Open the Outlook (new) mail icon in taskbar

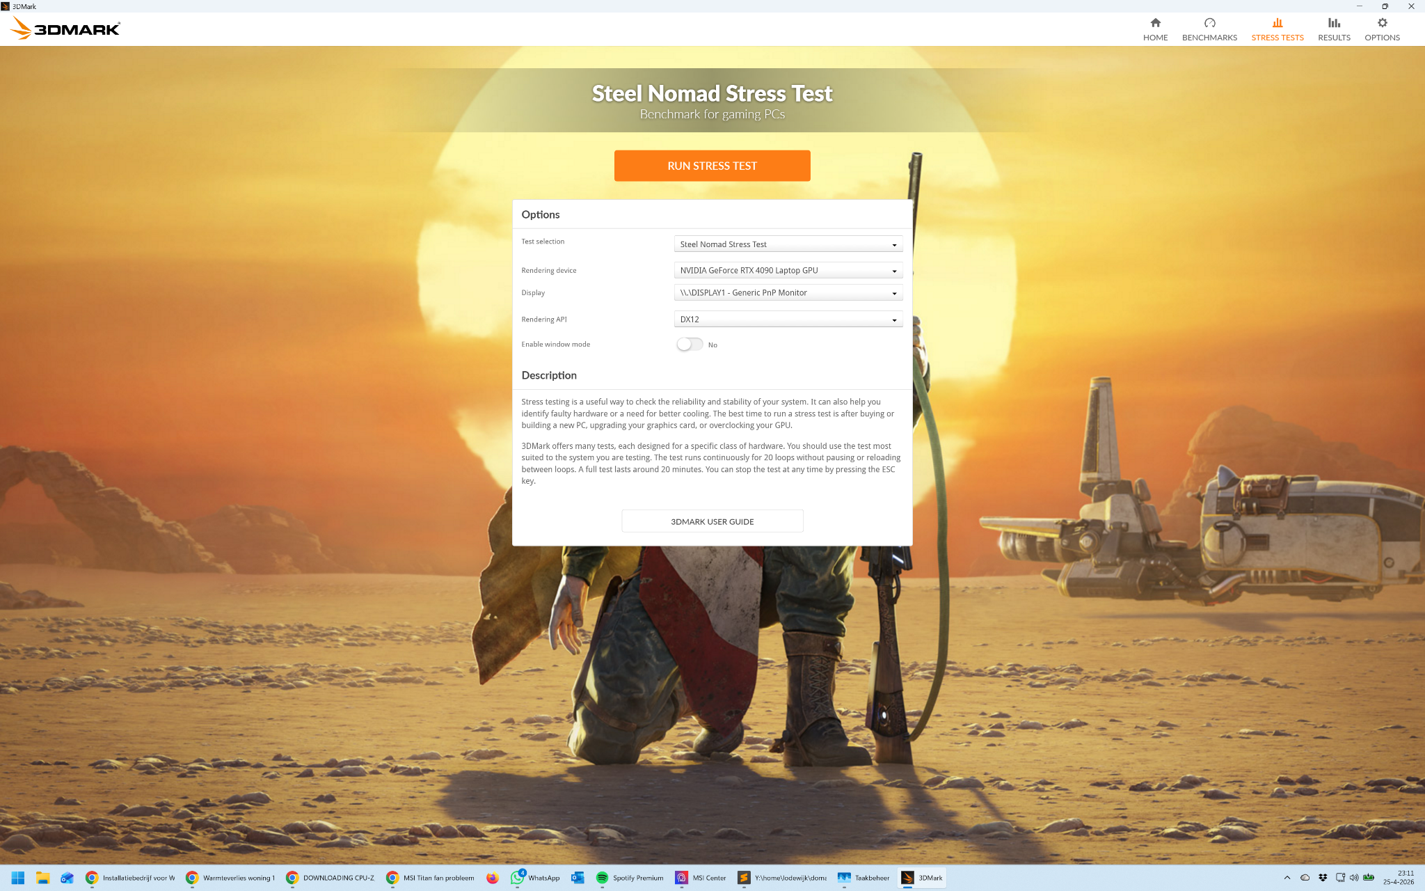click(x=67, y=878)
